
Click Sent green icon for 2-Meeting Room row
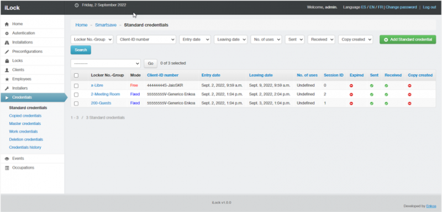tap(371, 95)
